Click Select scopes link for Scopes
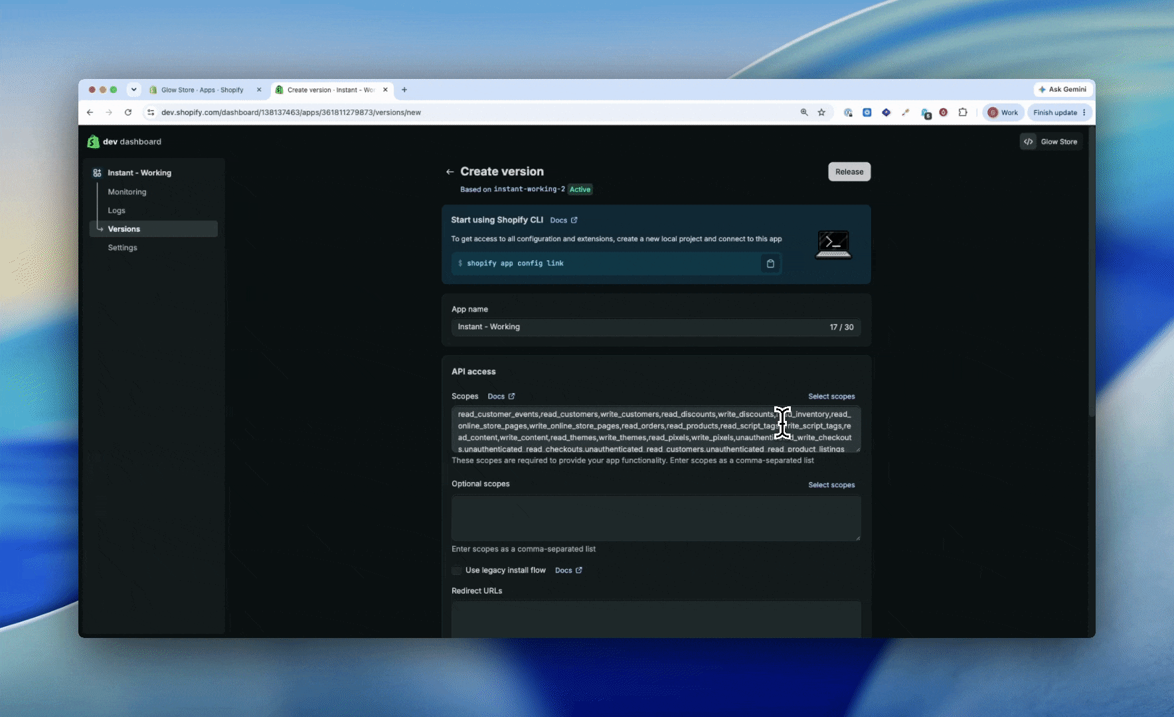Viewport: 1174px width, 717px height. [x=831, y=396]
